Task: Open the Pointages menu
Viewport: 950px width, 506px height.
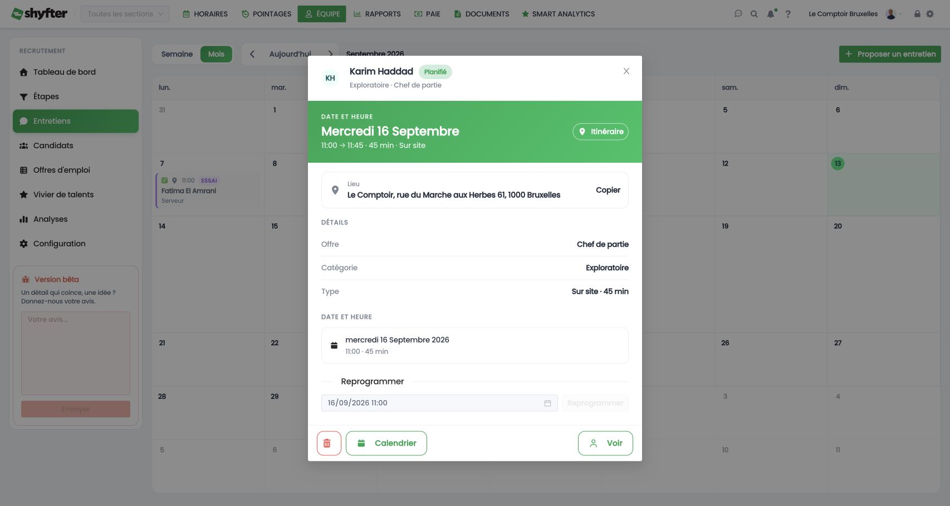Action: [x=266, y=14]
